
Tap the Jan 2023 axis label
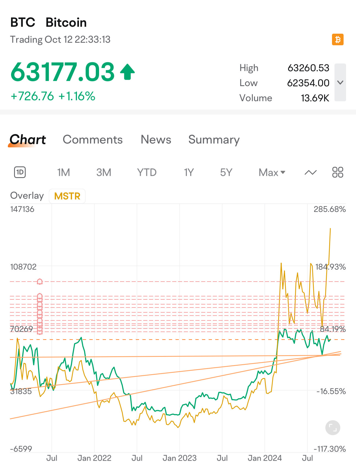click(x=180, y=458)
